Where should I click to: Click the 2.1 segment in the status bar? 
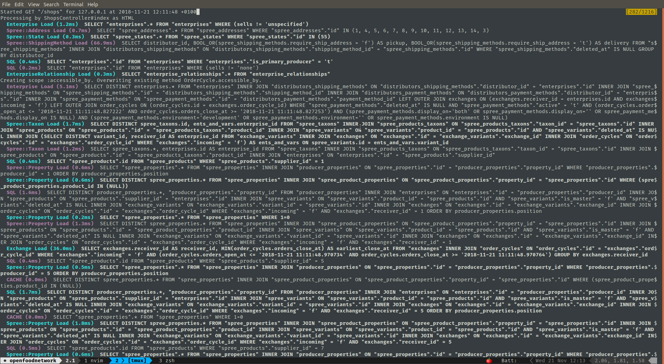(70, 361)
